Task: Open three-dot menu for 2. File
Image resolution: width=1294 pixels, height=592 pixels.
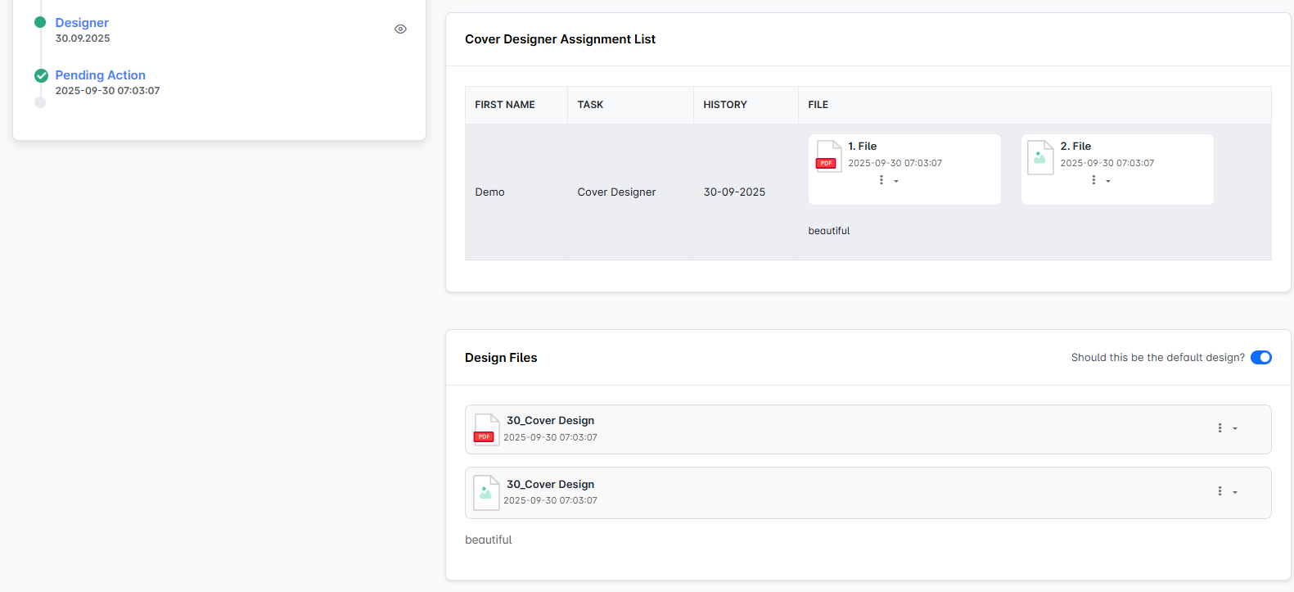Action: coord(1093,180)
